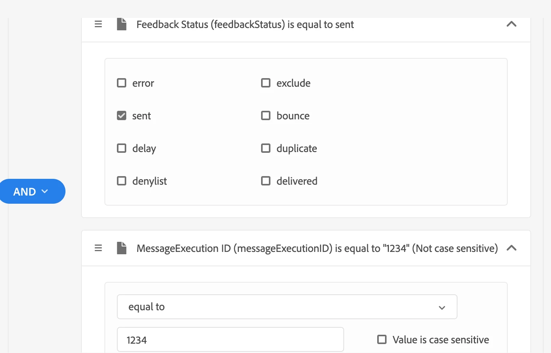The image size is (551, 353).
Task: Click drag handle on Feedback Status rule
Action: [x=98, y=24]
